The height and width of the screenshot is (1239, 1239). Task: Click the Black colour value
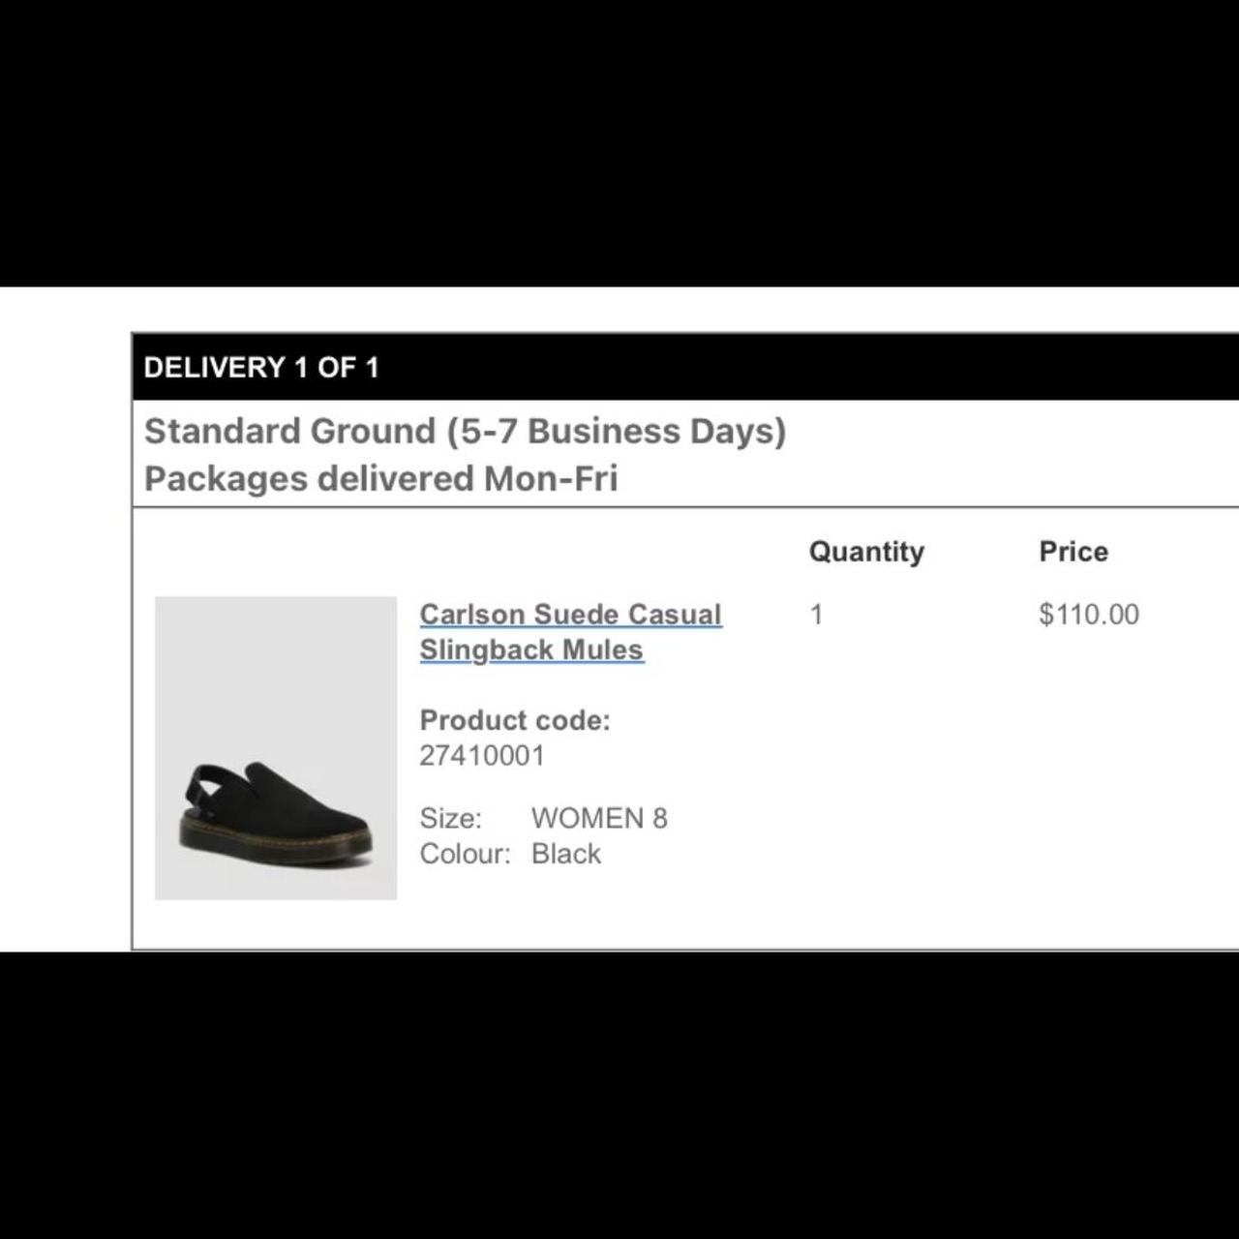pyautogui.click(x=566, y=854)
